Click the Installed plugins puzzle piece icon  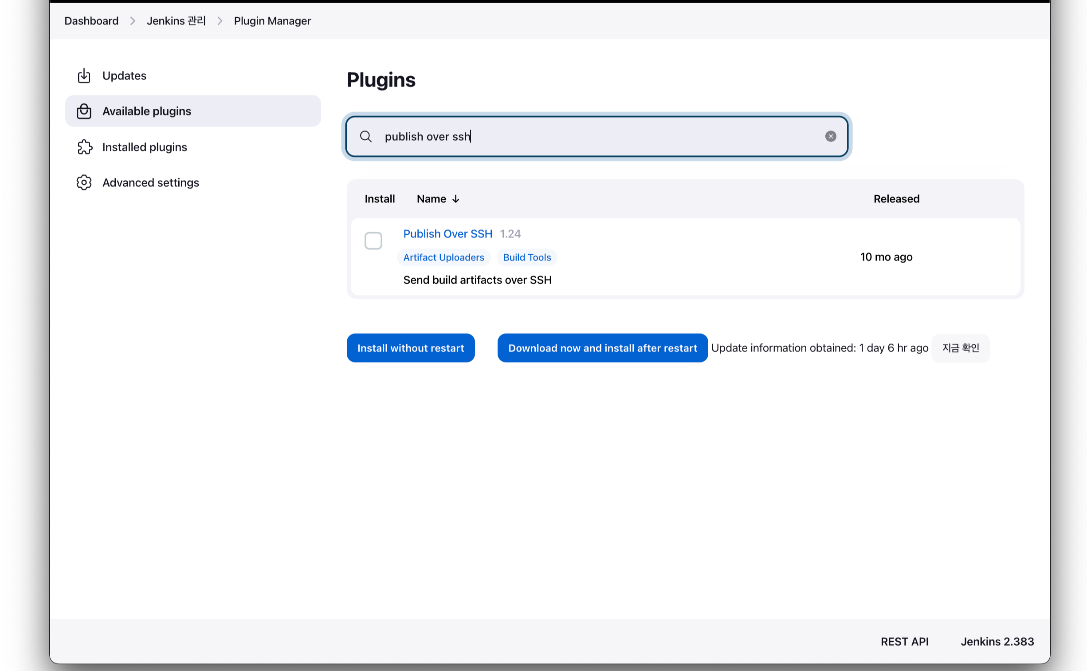point(84,147)
